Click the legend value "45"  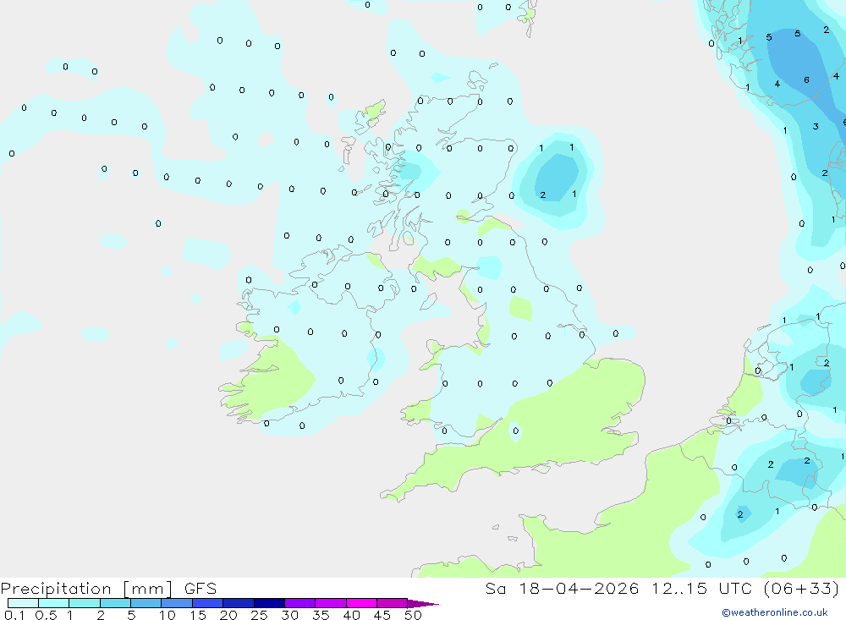pyautogui.click(x=382, y=615)
